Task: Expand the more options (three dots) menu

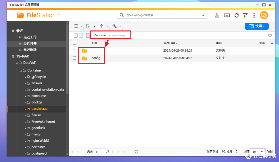Action: click(254, 15)
